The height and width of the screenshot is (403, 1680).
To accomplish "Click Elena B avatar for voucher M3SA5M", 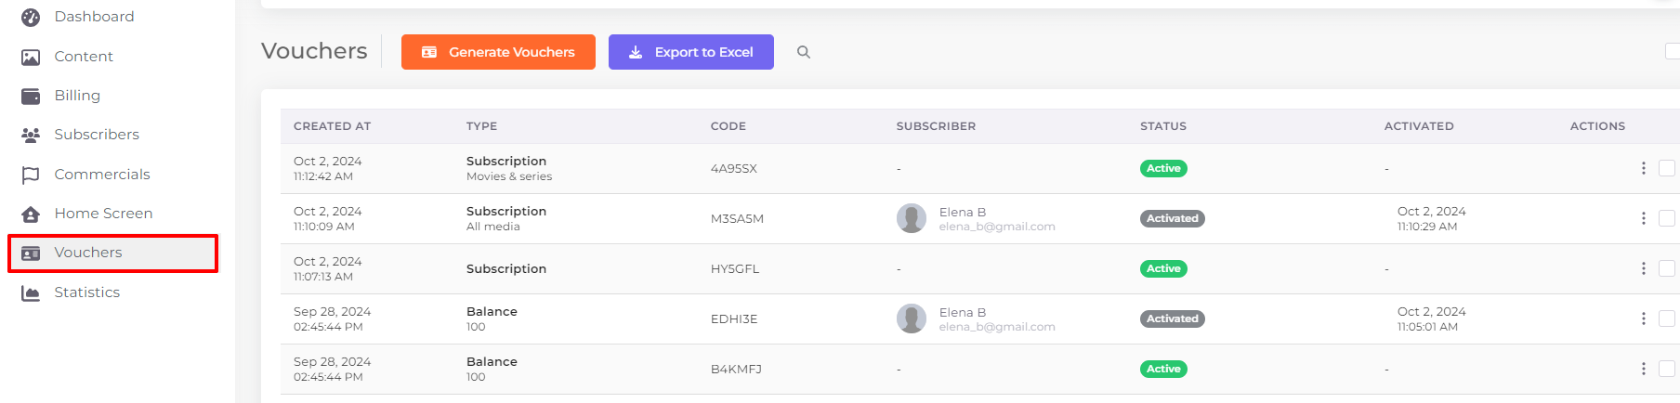I will tap(912, 218).
